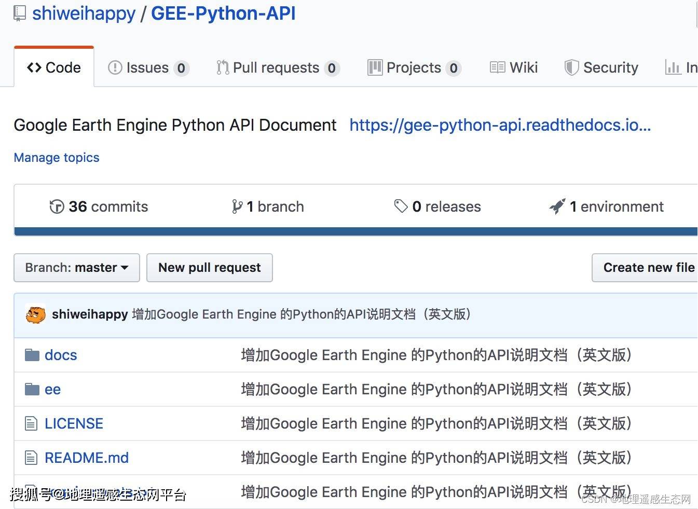
Task: Open the commit message in LICENSE row
Action: pyautogui.click(x=436, y=423)
